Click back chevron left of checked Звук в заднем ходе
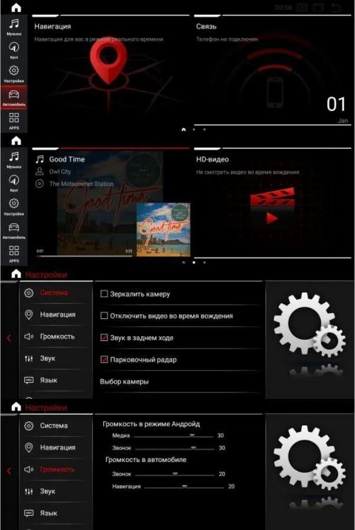355x530 pixels. point(9,338)
